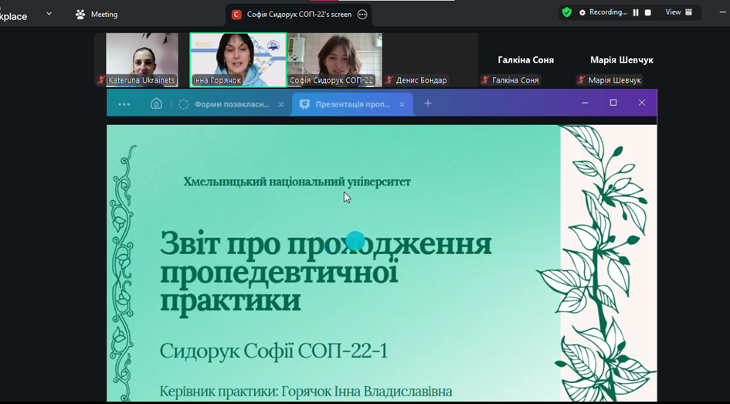Close the Презентація проп... tab
Image resolution: width=730 pixels, height=404 pixels.
402,104
